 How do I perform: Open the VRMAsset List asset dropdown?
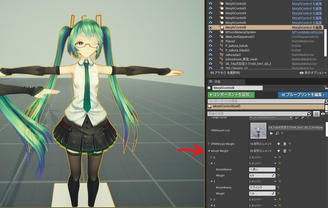tap(295, 128)
